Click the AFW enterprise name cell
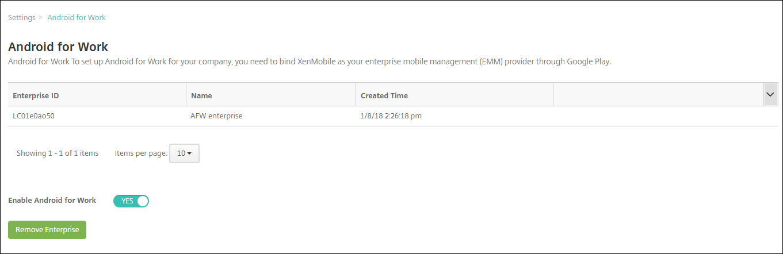This screenshot has width=783, height=254. [x=216, y=116]
